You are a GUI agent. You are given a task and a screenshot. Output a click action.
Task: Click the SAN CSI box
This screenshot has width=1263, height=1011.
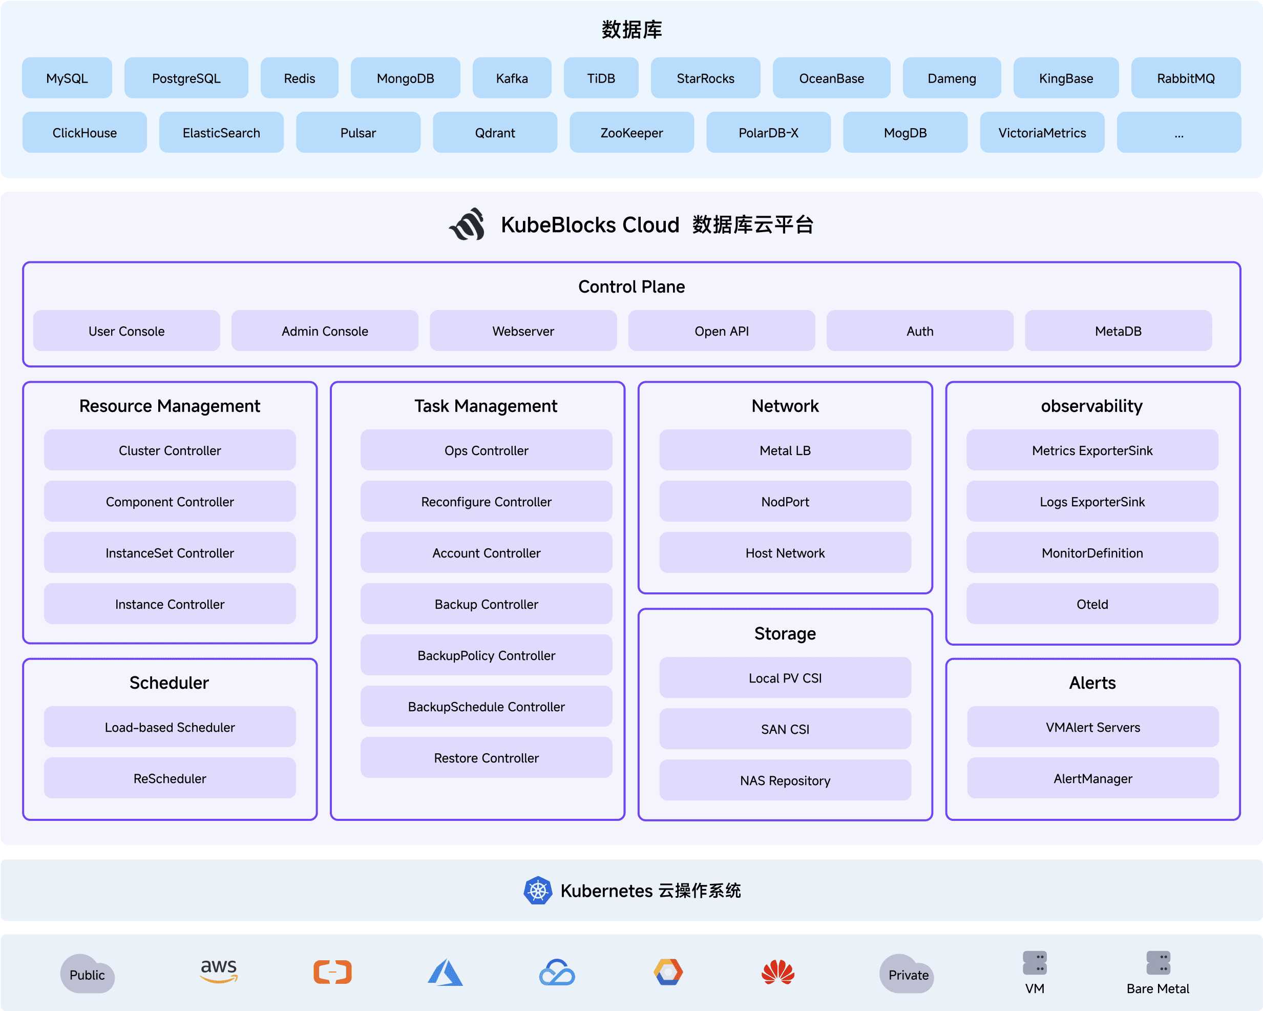785,729
